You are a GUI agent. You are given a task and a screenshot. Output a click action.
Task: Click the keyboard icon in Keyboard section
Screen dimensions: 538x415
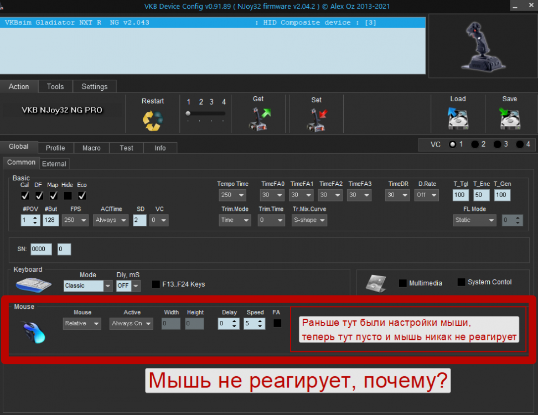click(x=33, y=284)
